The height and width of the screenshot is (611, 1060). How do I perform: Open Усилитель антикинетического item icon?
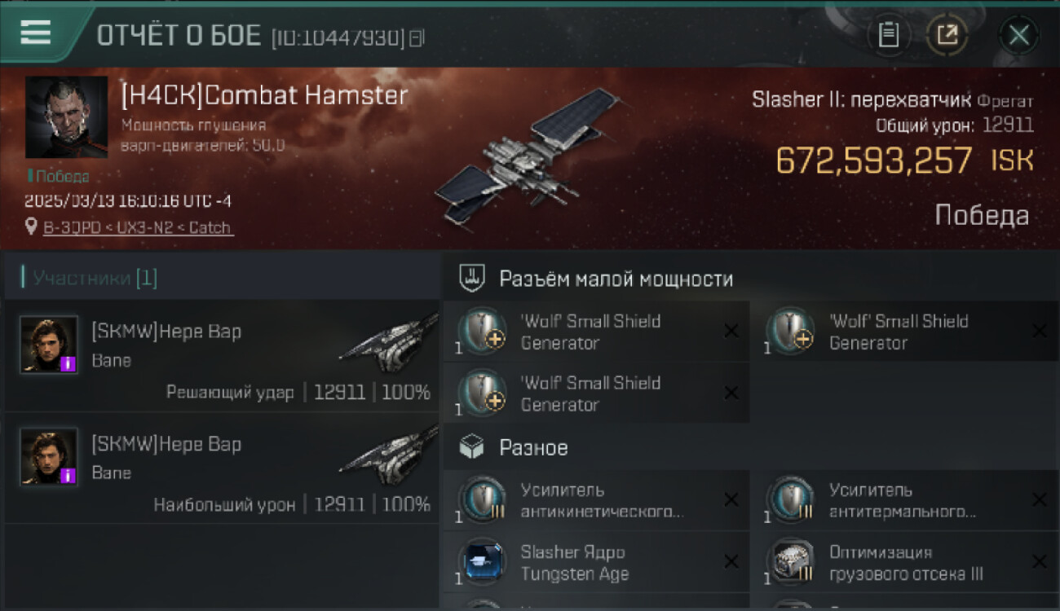[x=483, y=500]
